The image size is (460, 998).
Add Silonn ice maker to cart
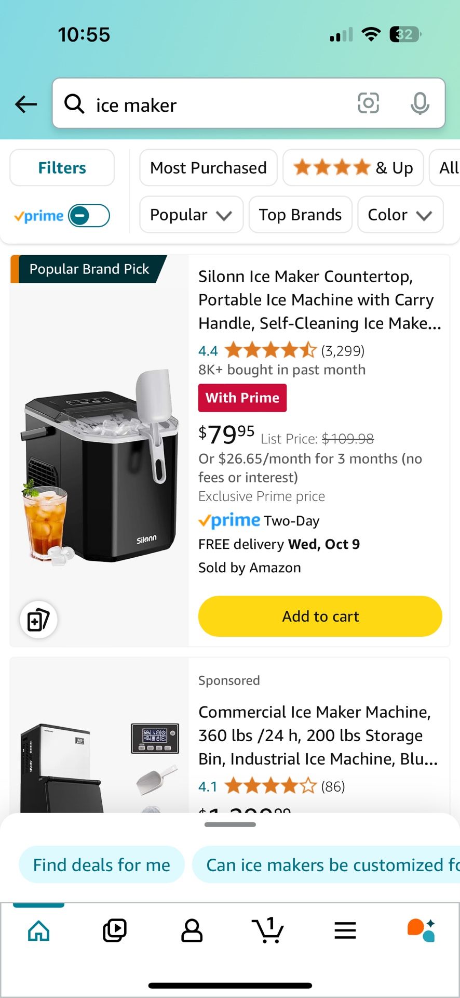pos(320,616)
